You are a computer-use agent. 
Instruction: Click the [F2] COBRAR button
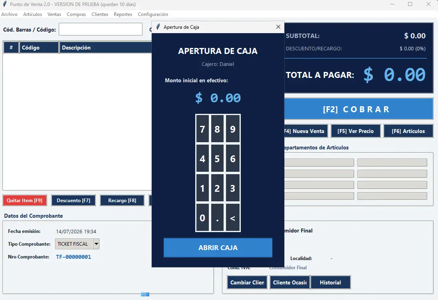tap(359, 109)
